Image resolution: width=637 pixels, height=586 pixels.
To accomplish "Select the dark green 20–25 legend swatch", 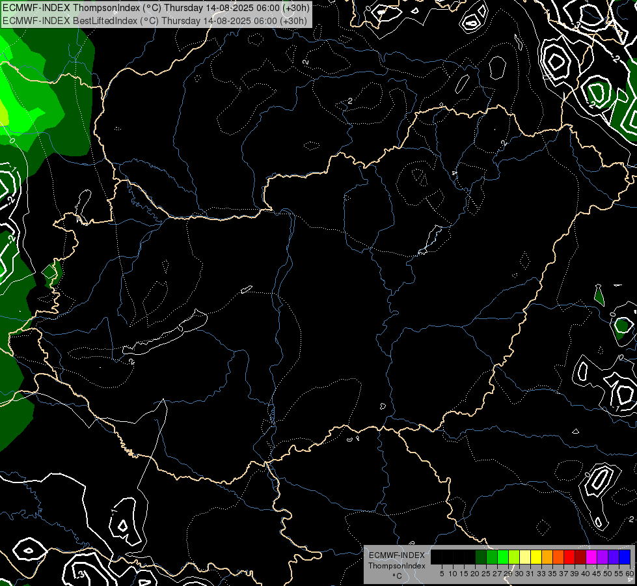I will click(x=481, y=557).
